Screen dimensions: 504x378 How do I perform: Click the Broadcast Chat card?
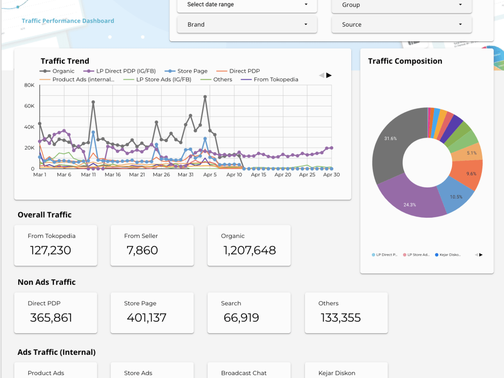pos(249,370)
